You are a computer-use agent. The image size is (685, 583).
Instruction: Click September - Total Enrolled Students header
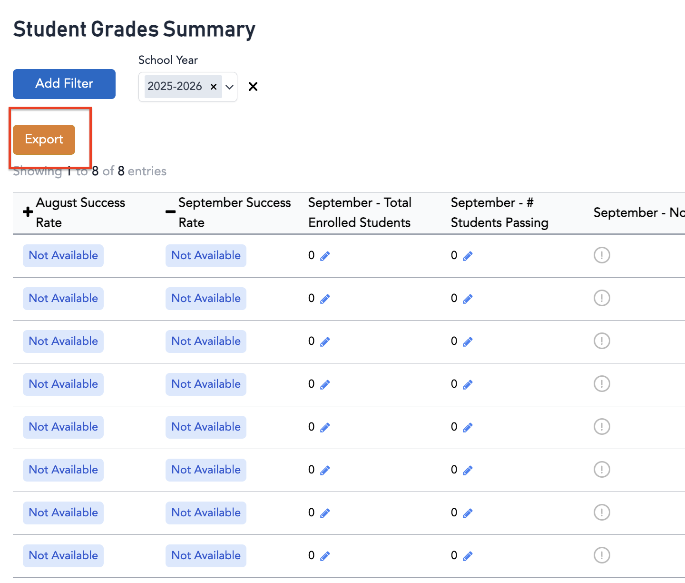pyautogui.click(x=360, y=212)
